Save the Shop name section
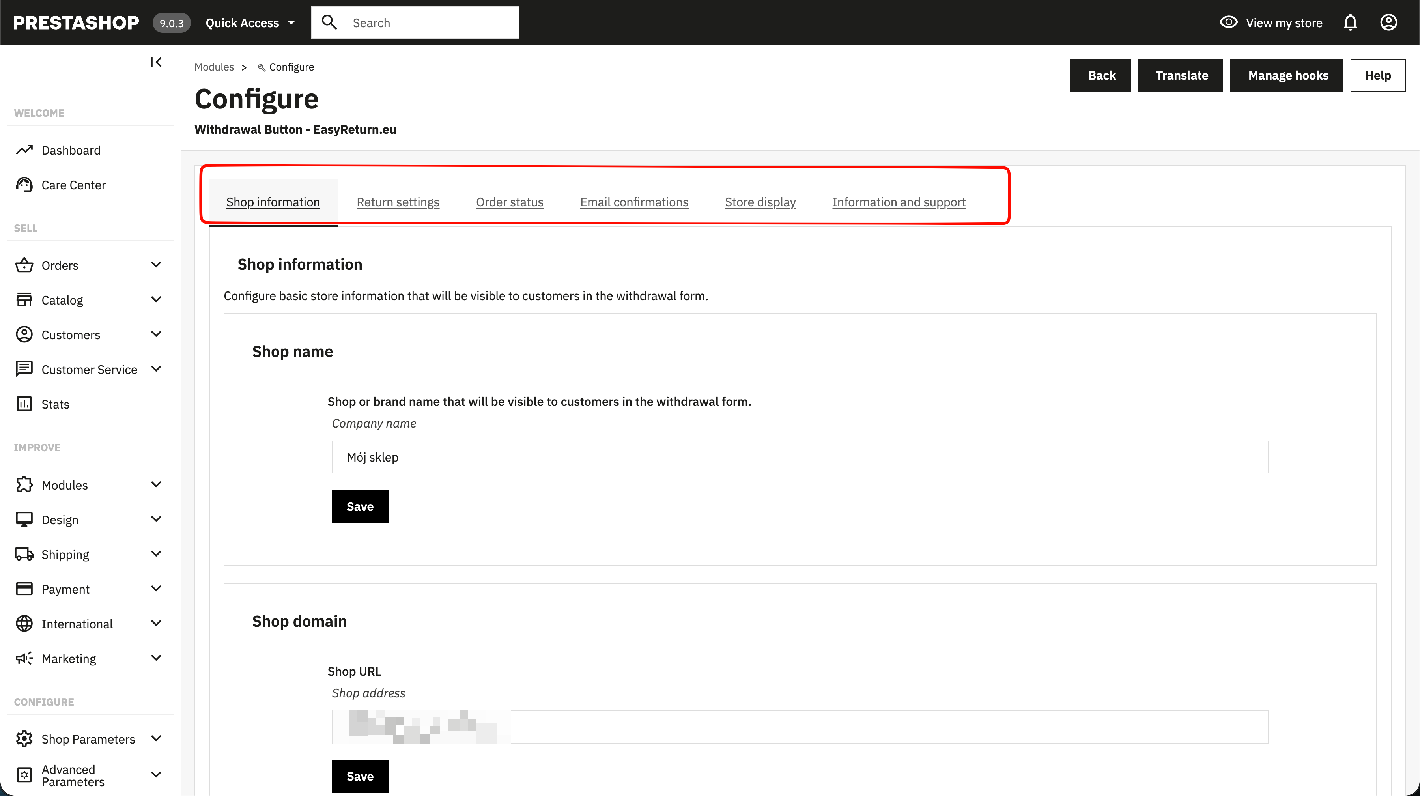 (x=360, y=506)
